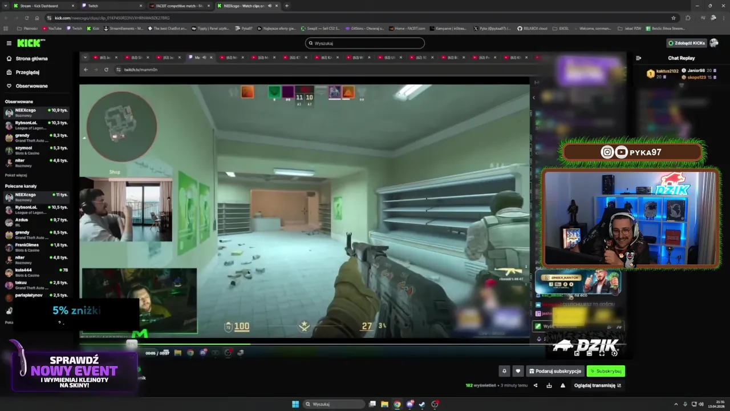Open NEEXcsgo in the Obserwowane list
Viewport: 730px width, 411px height.
pyautogui.click(x=36, y=112)
